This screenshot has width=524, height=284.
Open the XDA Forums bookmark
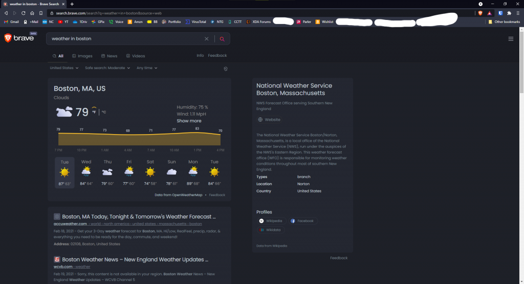point(258,21)
